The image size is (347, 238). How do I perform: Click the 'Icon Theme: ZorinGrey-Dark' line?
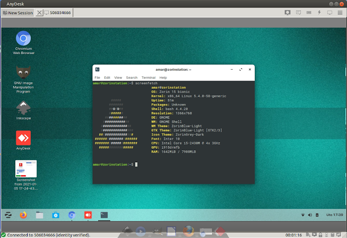[x=177, y=135]
